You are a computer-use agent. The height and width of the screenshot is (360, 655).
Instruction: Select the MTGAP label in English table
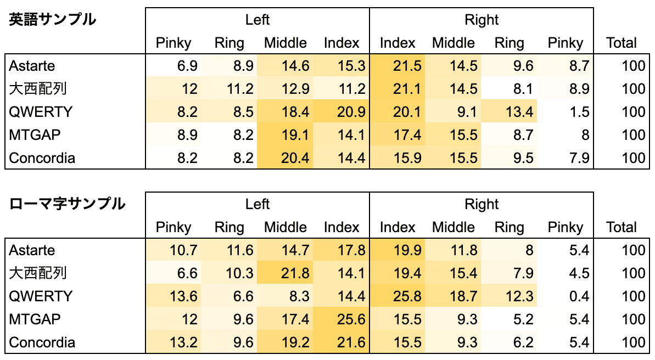pos(35,135)
